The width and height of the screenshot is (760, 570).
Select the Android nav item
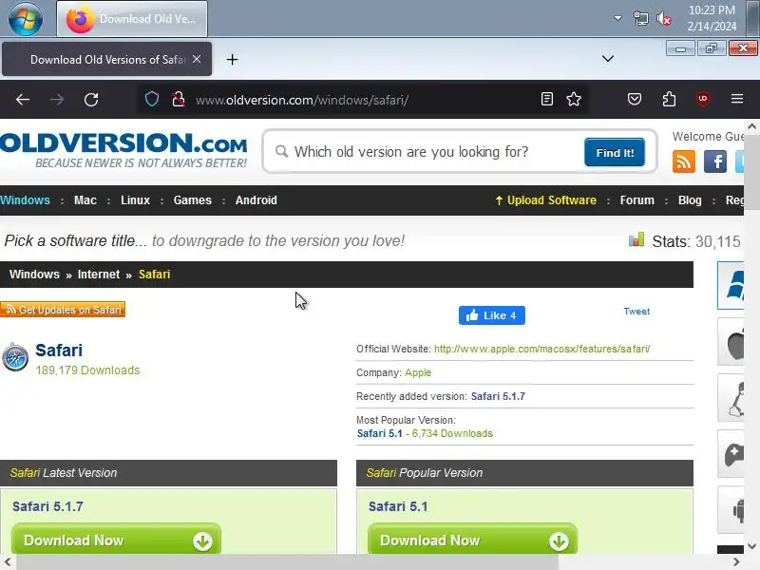point(256,200)
